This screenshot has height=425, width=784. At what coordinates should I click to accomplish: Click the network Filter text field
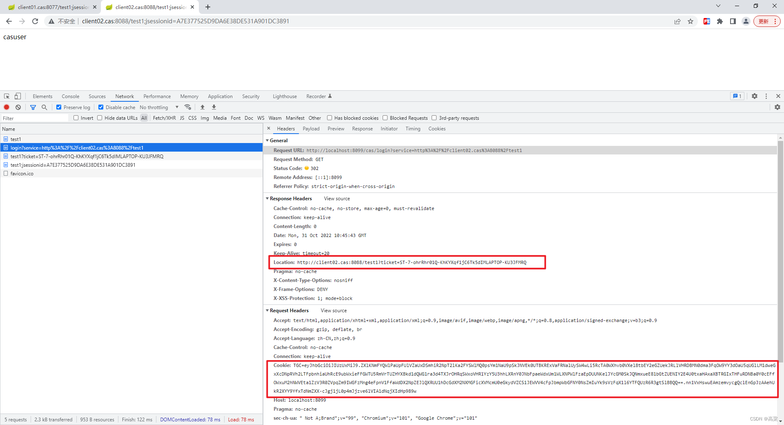pos(35,118)
